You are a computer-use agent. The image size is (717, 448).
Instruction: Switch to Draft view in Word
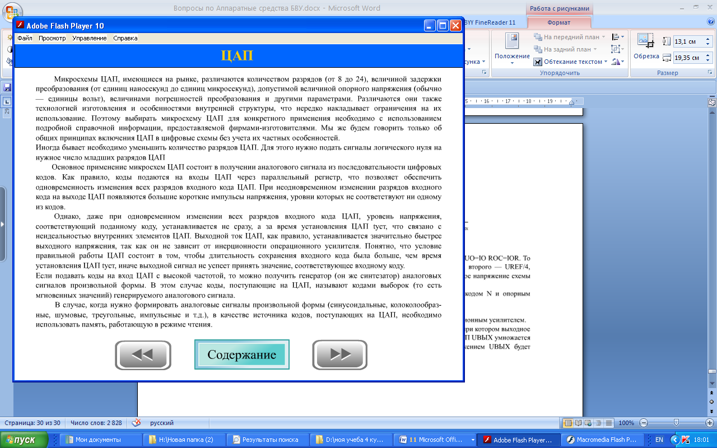click(x=608, y=423)
